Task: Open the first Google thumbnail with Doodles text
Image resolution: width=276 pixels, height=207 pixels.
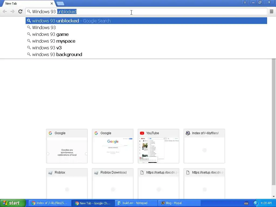Action: click(67, 146)
